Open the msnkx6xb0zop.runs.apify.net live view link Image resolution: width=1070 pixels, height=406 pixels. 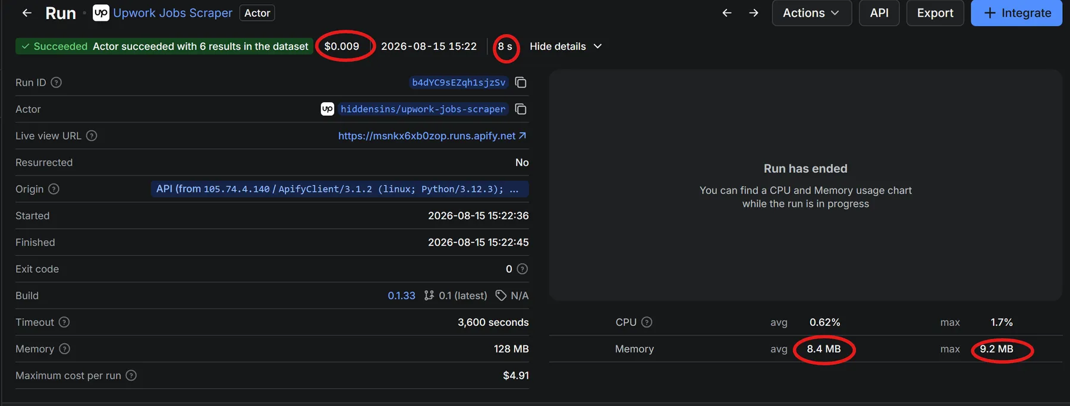click(x=432, y=136)
